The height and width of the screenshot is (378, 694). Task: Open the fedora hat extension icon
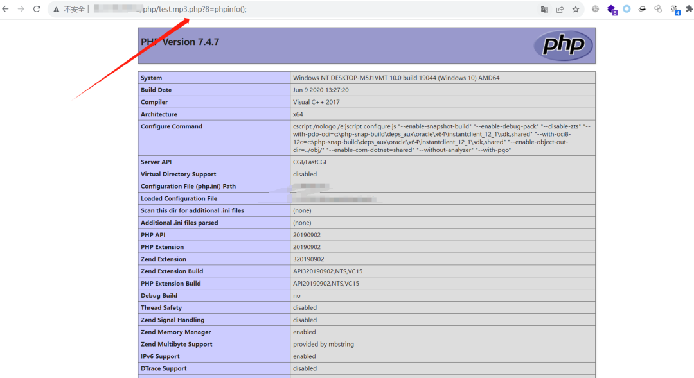(x=642, y=9)
